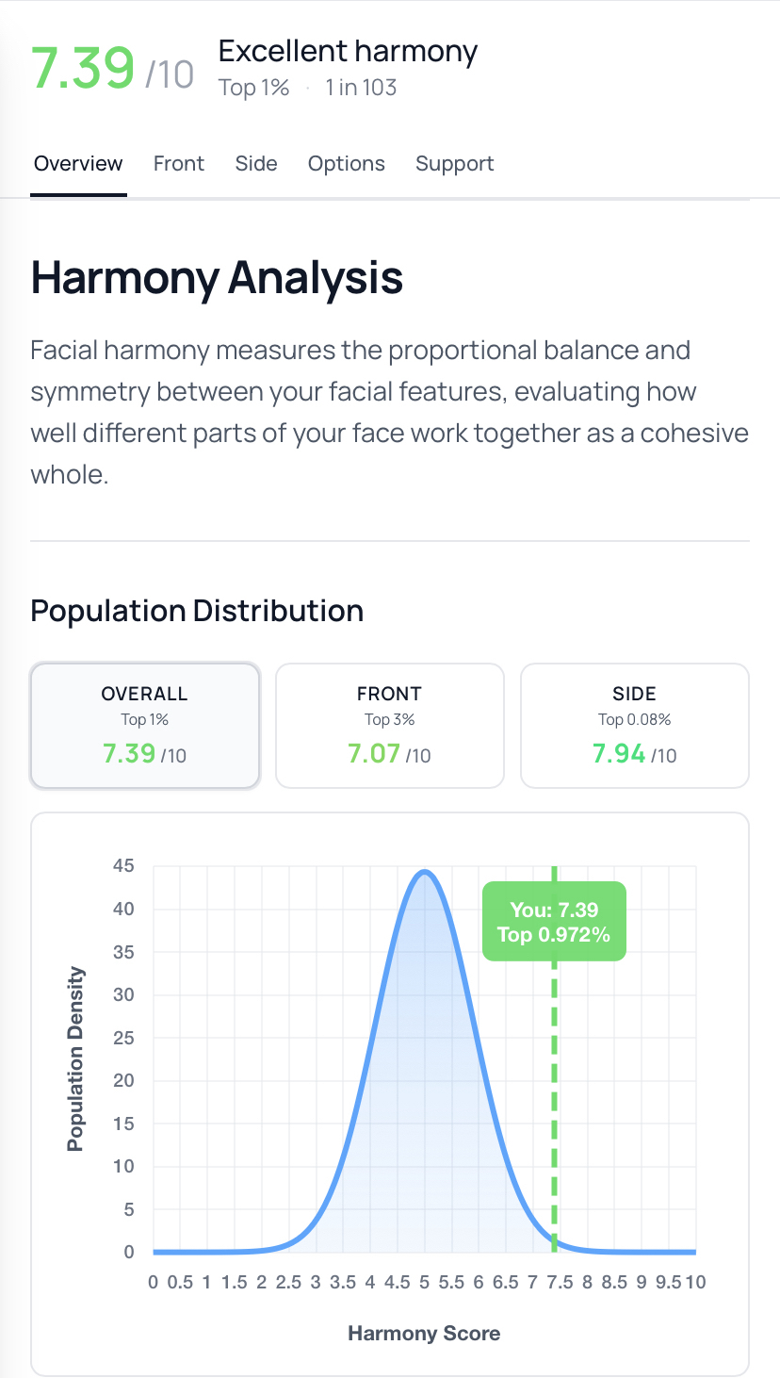Select the FRONT 7.07 score card

click(389, 725)
